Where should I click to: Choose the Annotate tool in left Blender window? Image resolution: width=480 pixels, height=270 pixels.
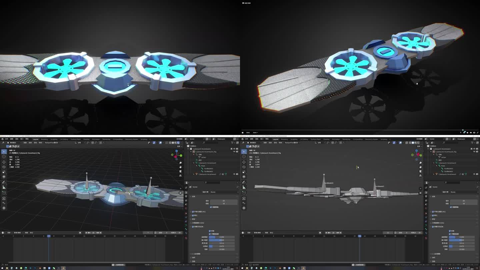pos(4,182)
